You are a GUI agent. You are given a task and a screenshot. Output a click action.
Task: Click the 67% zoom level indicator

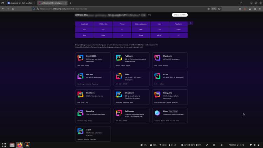214,9
